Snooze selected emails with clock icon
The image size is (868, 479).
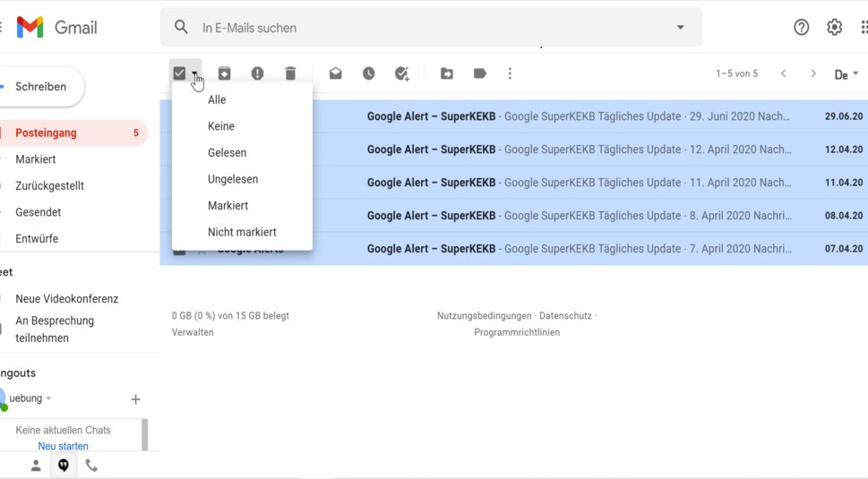coord(369,73)
